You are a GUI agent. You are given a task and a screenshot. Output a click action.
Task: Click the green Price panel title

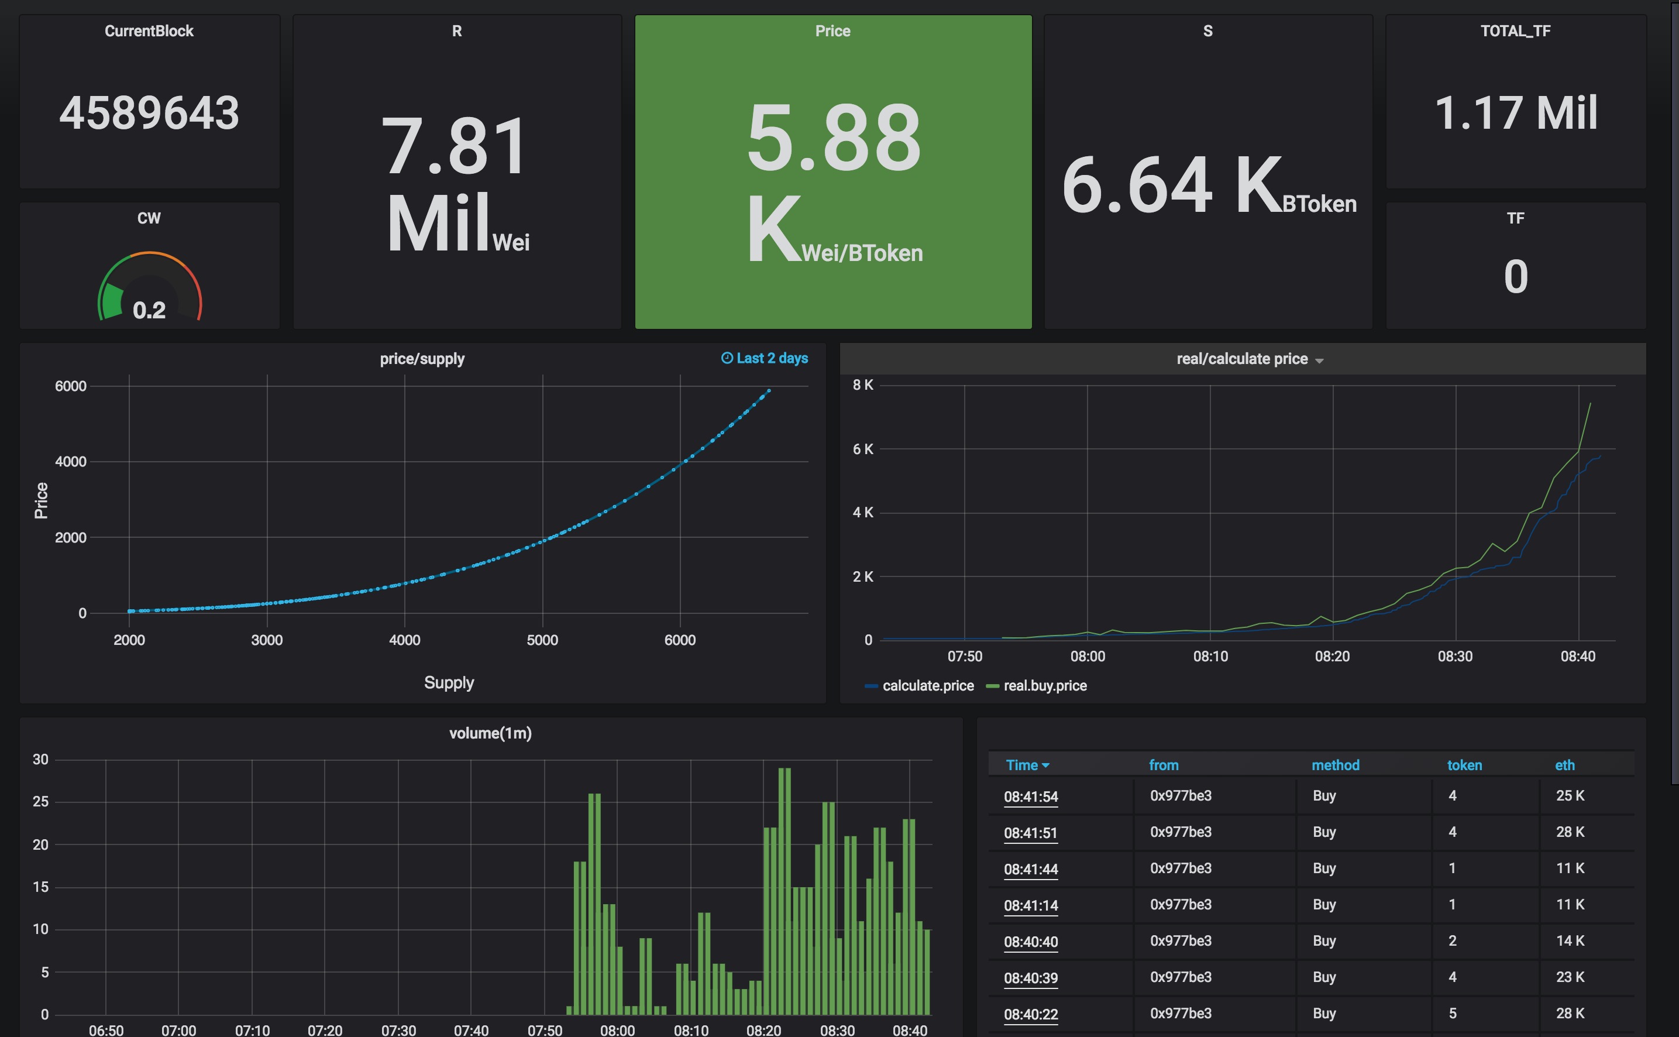pos(832,31)
